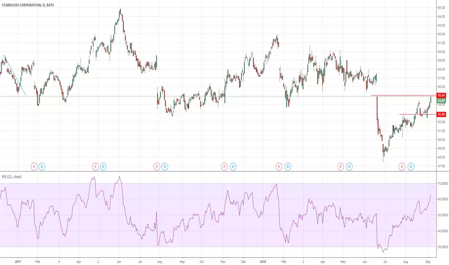This screenshot has width=449, height=265.
Task: Click the earnings E marker in November 2017
Action: coord(224,166)
